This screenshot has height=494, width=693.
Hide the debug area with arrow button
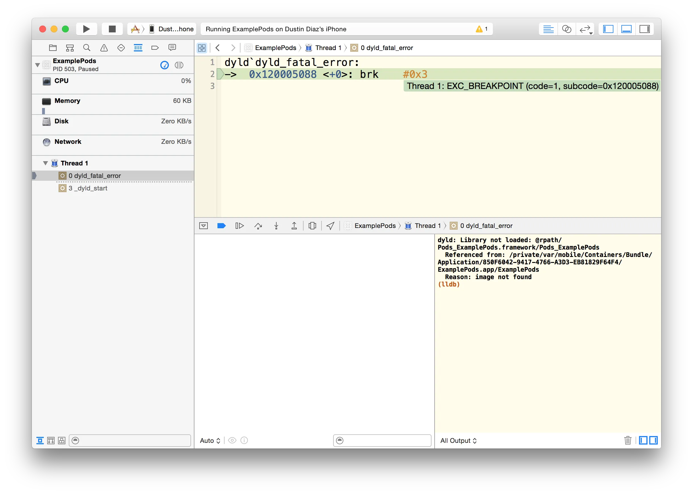(204, 226)
